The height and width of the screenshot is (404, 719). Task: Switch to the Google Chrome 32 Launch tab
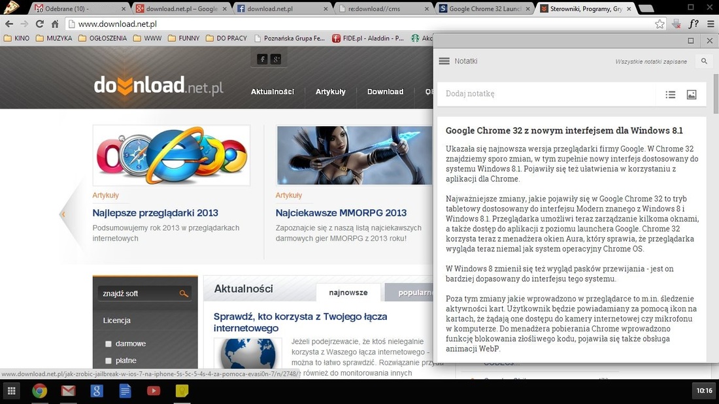(x=484, y=8)
